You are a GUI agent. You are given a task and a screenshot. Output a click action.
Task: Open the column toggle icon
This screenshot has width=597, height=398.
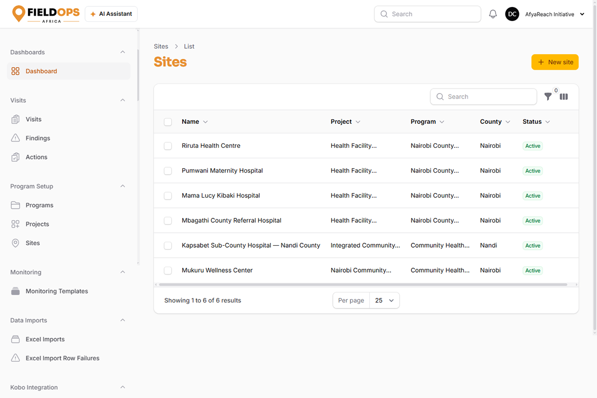pyautogui.click(x=564, y=97)
